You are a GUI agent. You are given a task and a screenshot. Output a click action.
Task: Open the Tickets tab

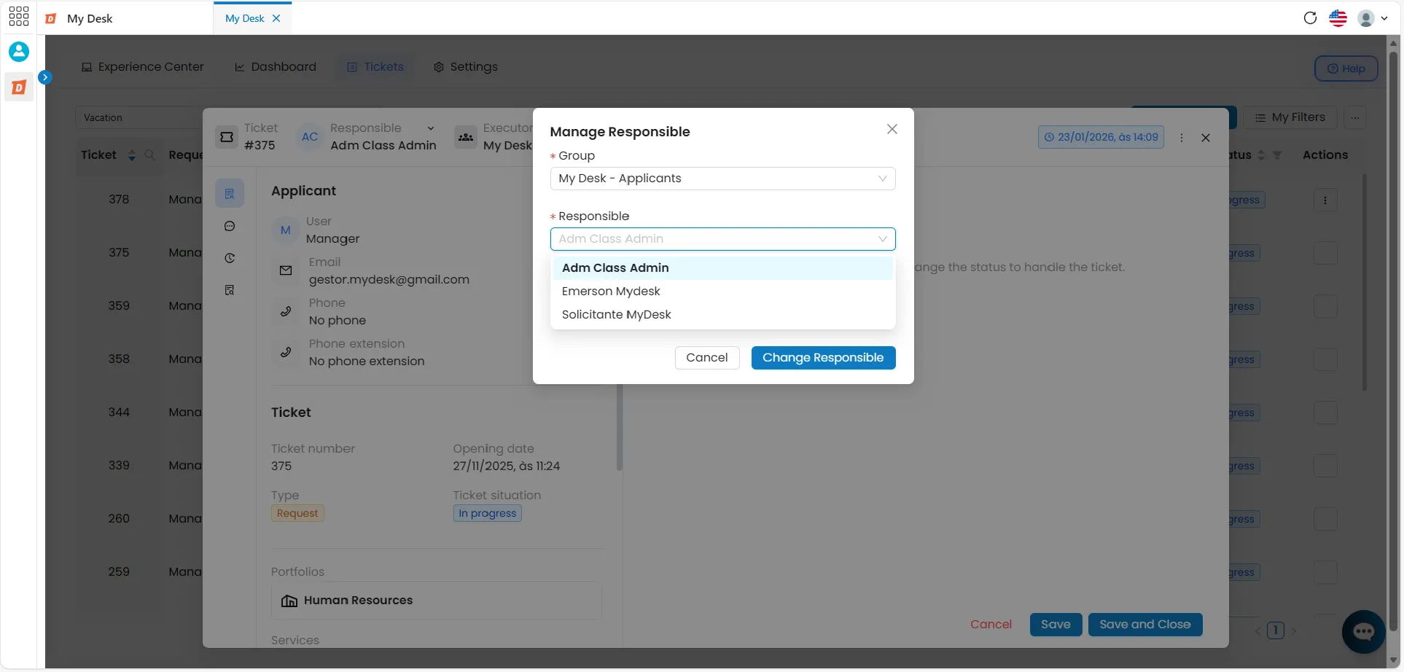pyautogui.click(x=375, y=67)
